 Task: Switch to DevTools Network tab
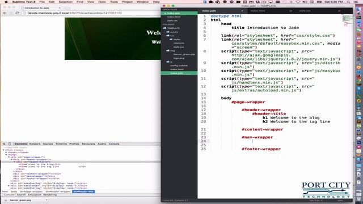pyautogui.click(x=35, y=144)
